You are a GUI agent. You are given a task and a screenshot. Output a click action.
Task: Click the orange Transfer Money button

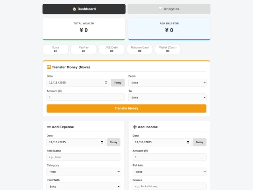126,108
